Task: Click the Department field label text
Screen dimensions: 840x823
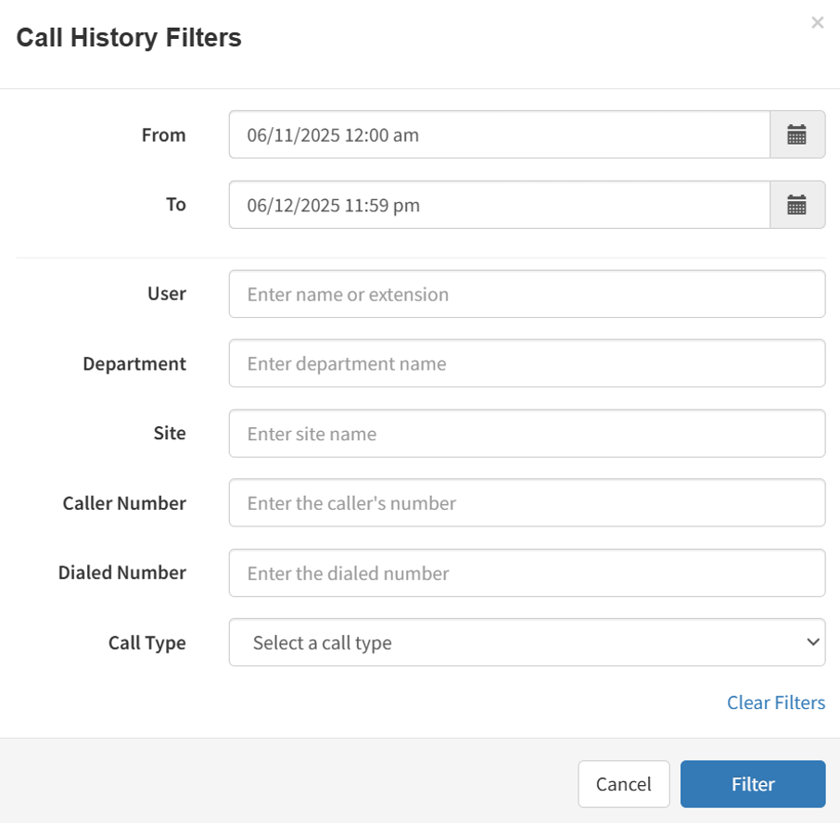Action: tap(134, 364)
